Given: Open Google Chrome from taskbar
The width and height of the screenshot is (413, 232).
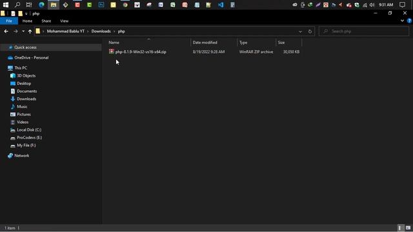Looking at the screenshot, I should [x=125, y=5].
